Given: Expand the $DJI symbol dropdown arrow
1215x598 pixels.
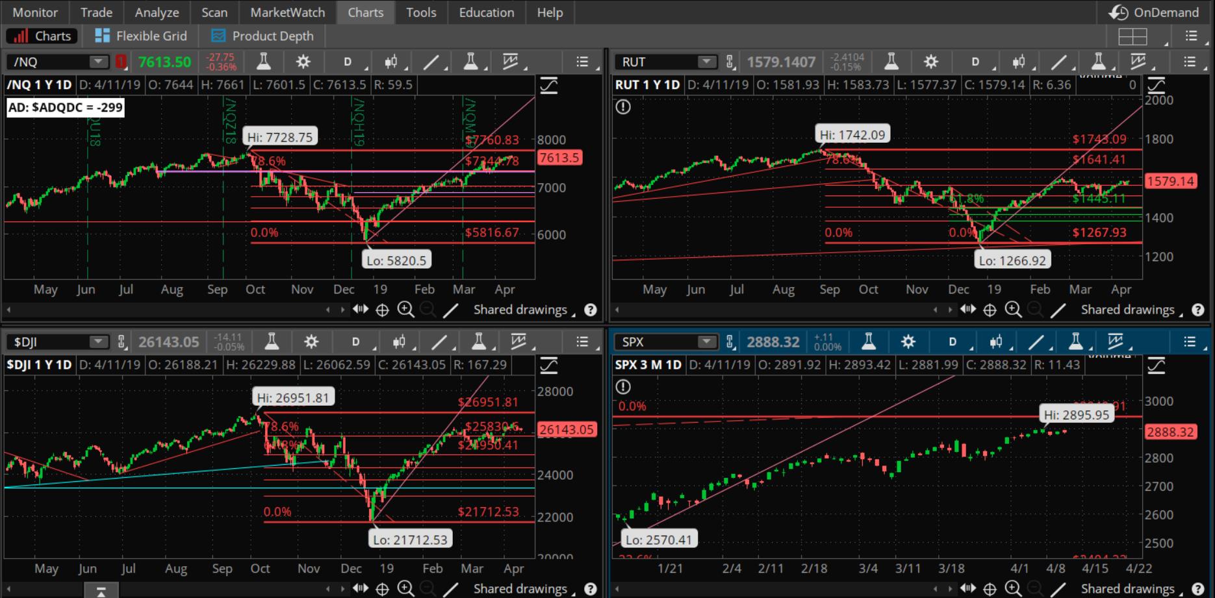Looking at the screenshot, I should pos(98,342).
